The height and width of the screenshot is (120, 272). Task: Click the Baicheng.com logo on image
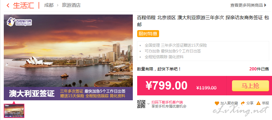[19, 22]
